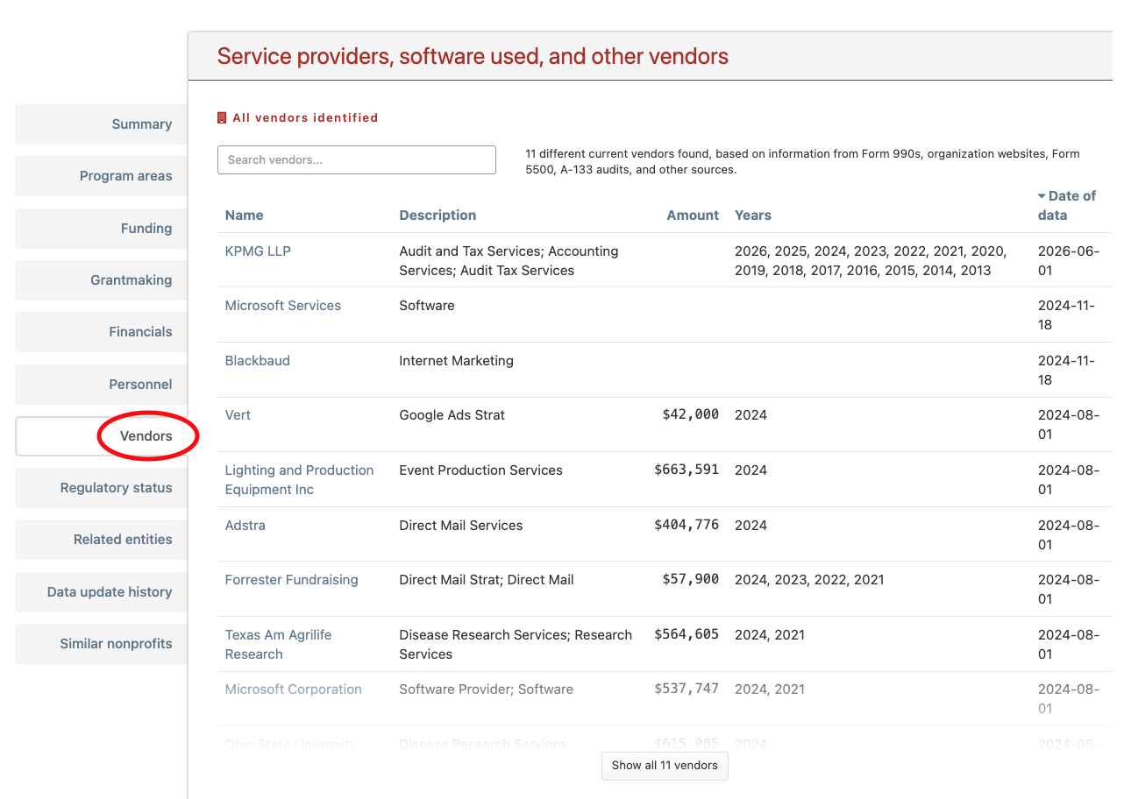This screenshot has width=1124, height=799.
Task: Click the Audit and Tax Services description
Action: point(509,261)
